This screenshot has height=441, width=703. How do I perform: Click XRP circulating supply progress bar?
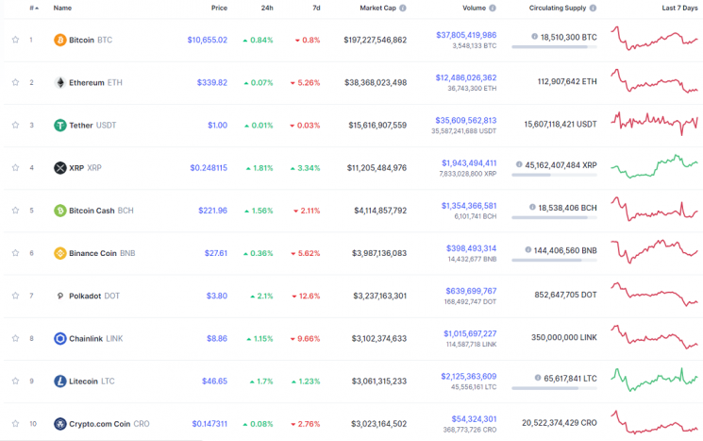coord(554,175)
